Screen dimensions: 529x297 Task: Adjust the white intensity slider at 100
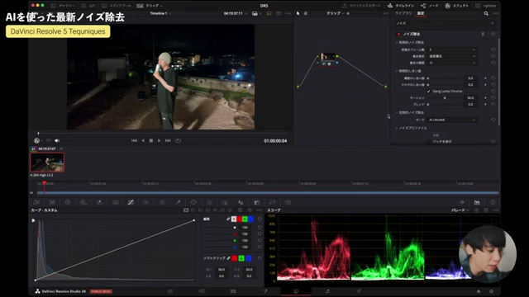point(235,228)
